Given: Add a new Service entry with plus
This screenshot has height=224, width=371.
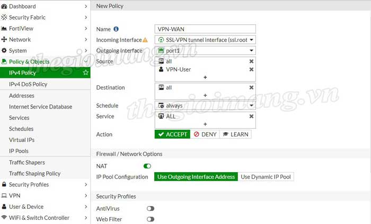Looking at the screenshot, I should 205,124.
